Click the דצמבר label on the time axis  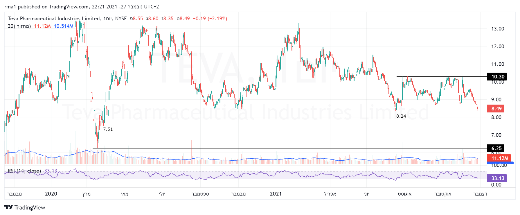480,194
